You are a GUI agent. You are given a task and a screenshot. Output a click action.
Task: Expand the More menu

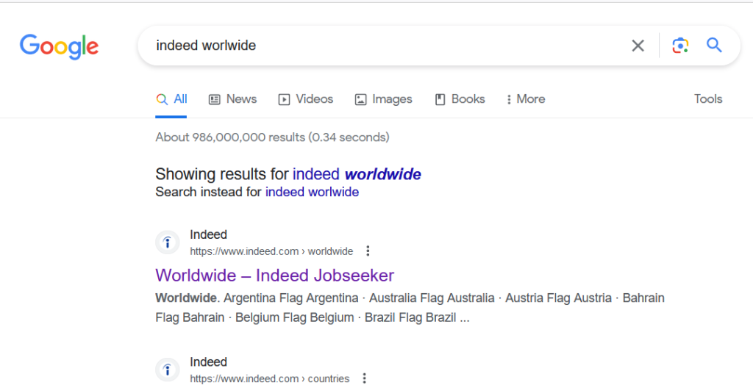525,99
